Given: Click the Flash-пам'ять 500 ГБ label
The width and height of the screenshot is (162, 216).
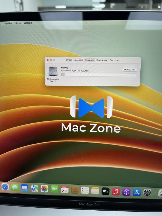Looking at the screenshot, I should click(x=53, y=80).
